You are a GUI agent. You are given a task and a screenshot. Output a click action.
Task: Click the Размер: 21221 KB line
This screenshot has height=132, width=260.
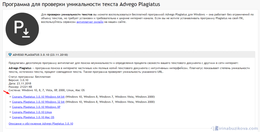pos(21,87)
